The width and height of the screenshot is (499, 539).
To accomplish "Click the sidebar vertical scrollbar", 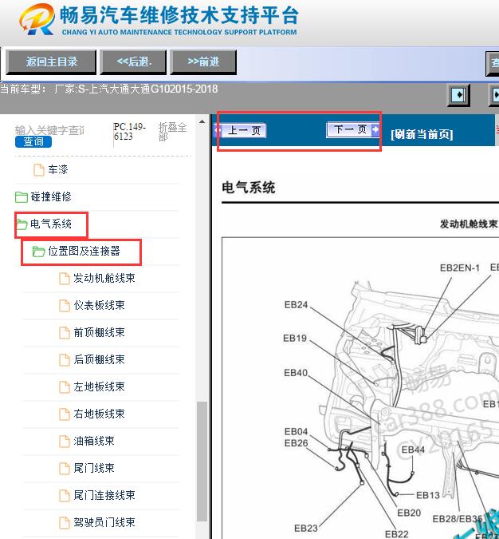I will click(x=202, y=463).
